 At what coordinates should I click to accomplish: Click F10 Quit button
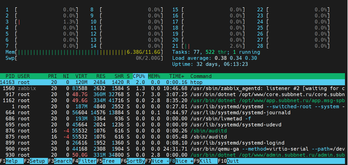click(233, 161)
